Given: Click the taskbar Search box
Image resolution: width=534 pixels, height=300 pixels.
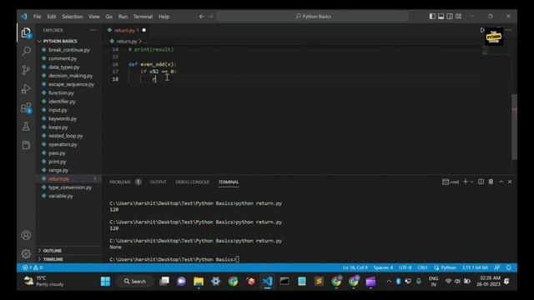Looking at the screenshot, I should (135, 282).
